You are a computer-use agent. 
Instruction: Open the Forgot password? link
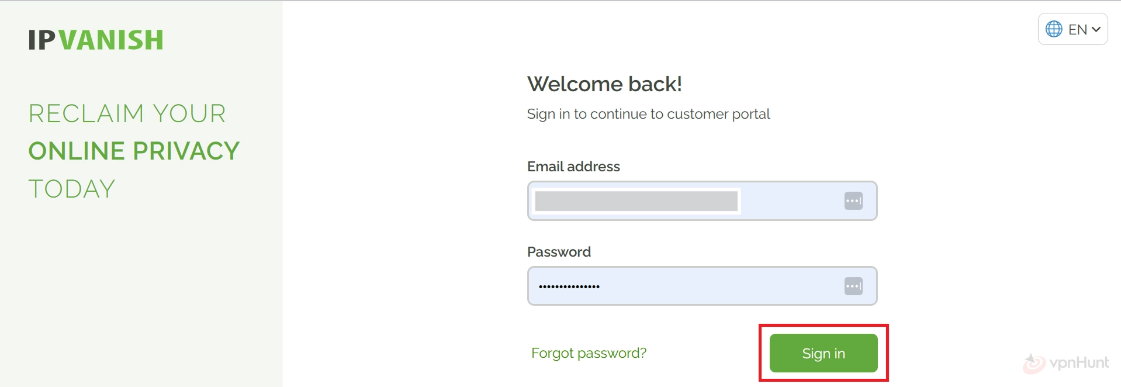(589, 353)
